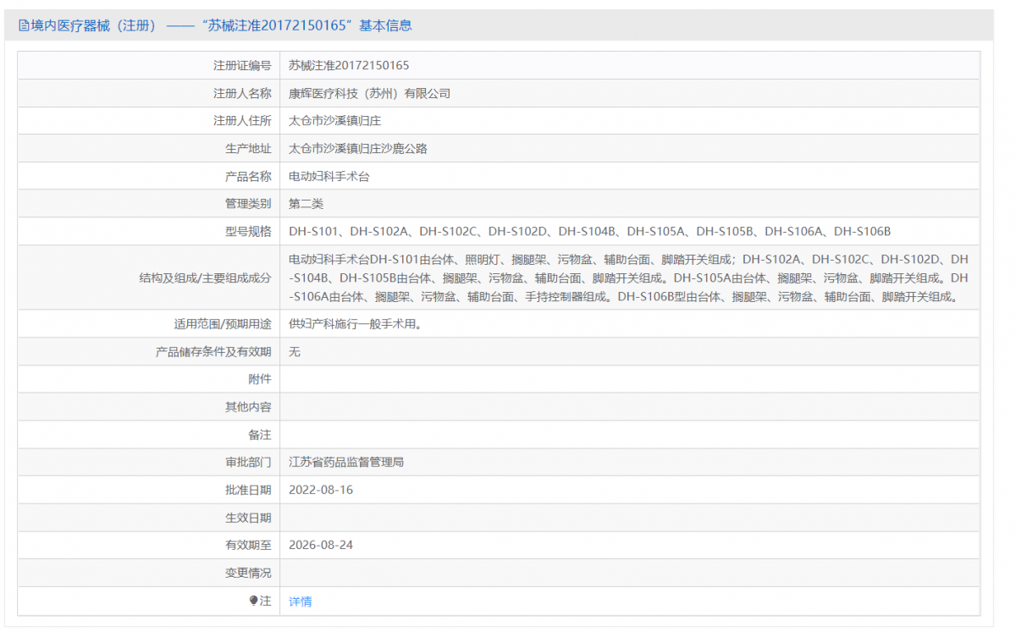Select the header title 境内医疗器械（注册）
The height and width of the screenshot is (632, 1016).
click(x=94, y=25)
